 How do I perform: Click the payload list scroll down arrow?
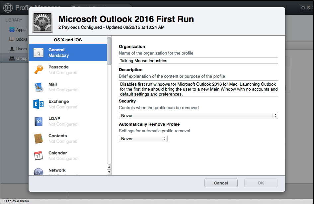109,172
